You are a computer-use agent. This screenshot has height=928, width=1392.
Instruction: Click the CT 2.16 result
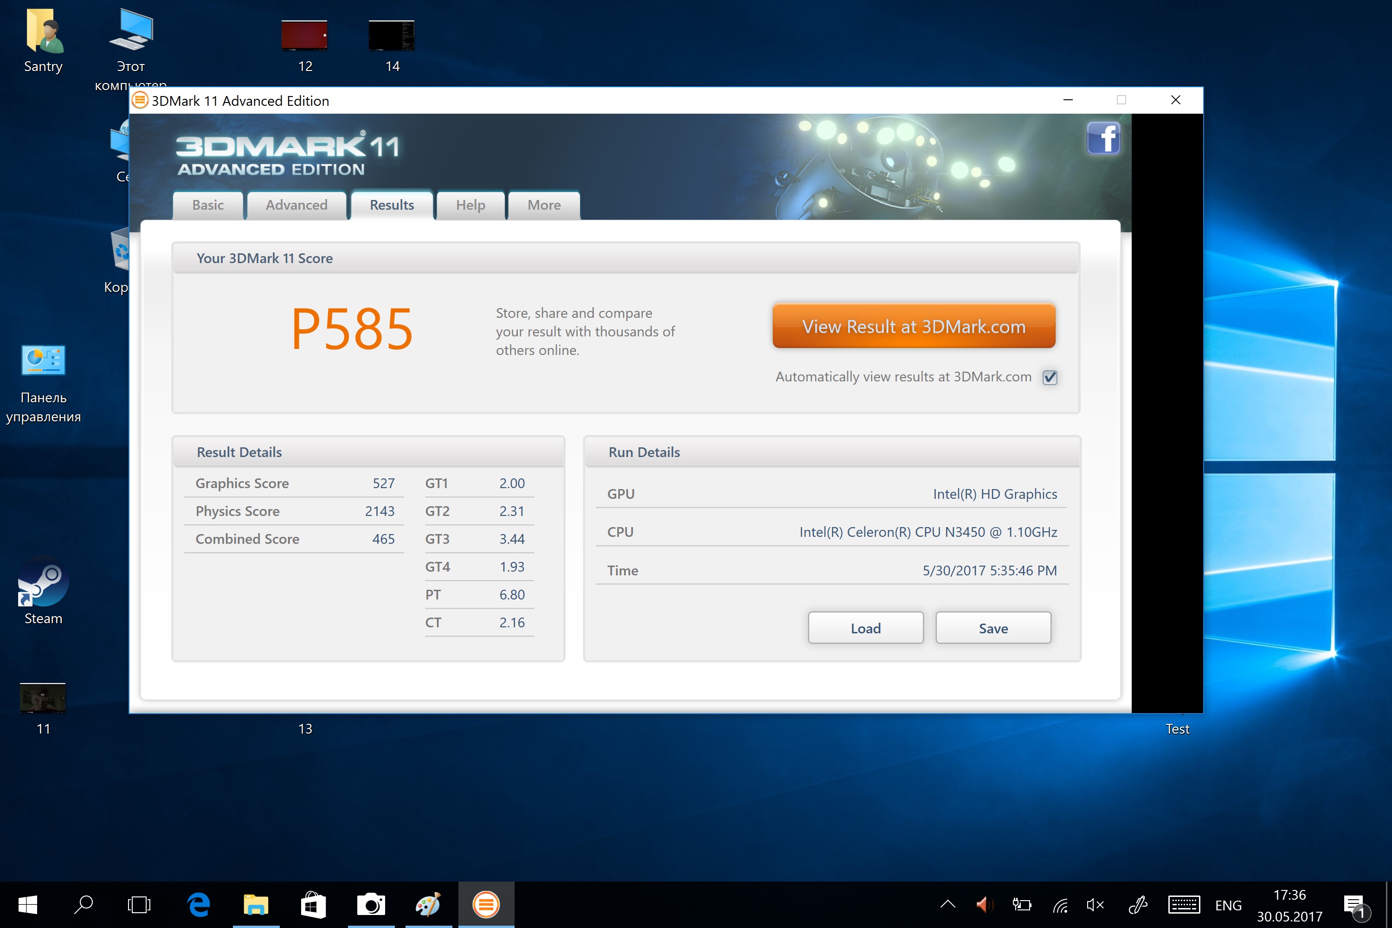(479, 623)
